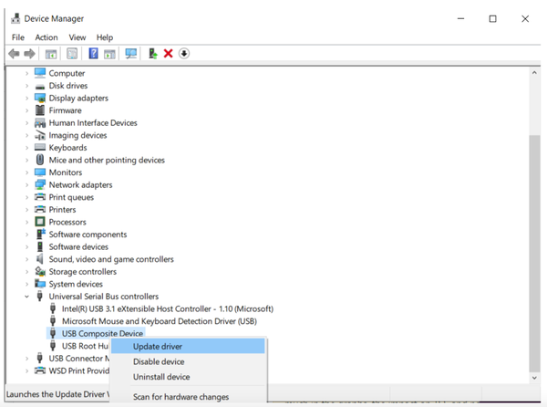
Task: Click the Mice and other pointing devices icon
Action: click(40, 160)
